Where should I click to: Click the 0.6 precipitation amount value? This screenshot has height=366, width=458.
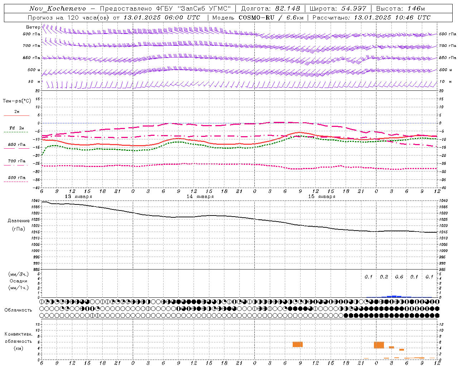[x=399, y=277]
